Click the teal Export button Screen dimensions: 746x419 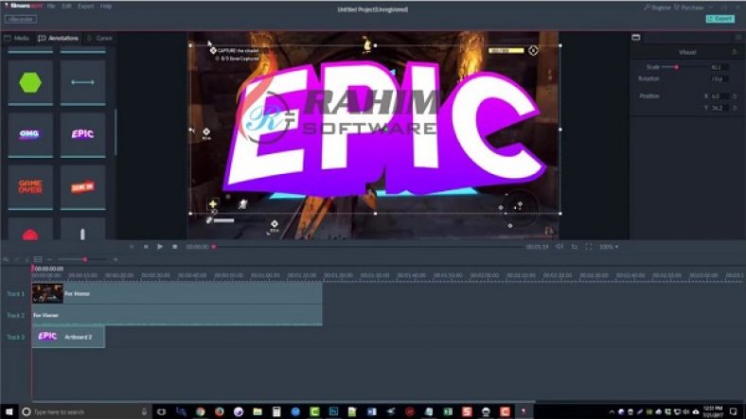tap(719, 19)
